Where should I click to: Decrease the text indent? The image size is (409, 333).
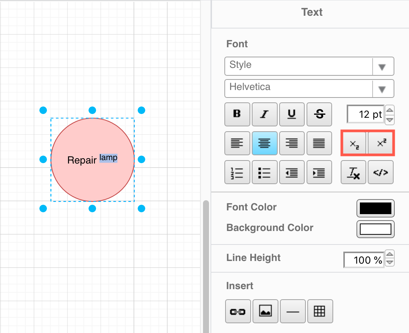pyautogui.click(x=292, y=172)
